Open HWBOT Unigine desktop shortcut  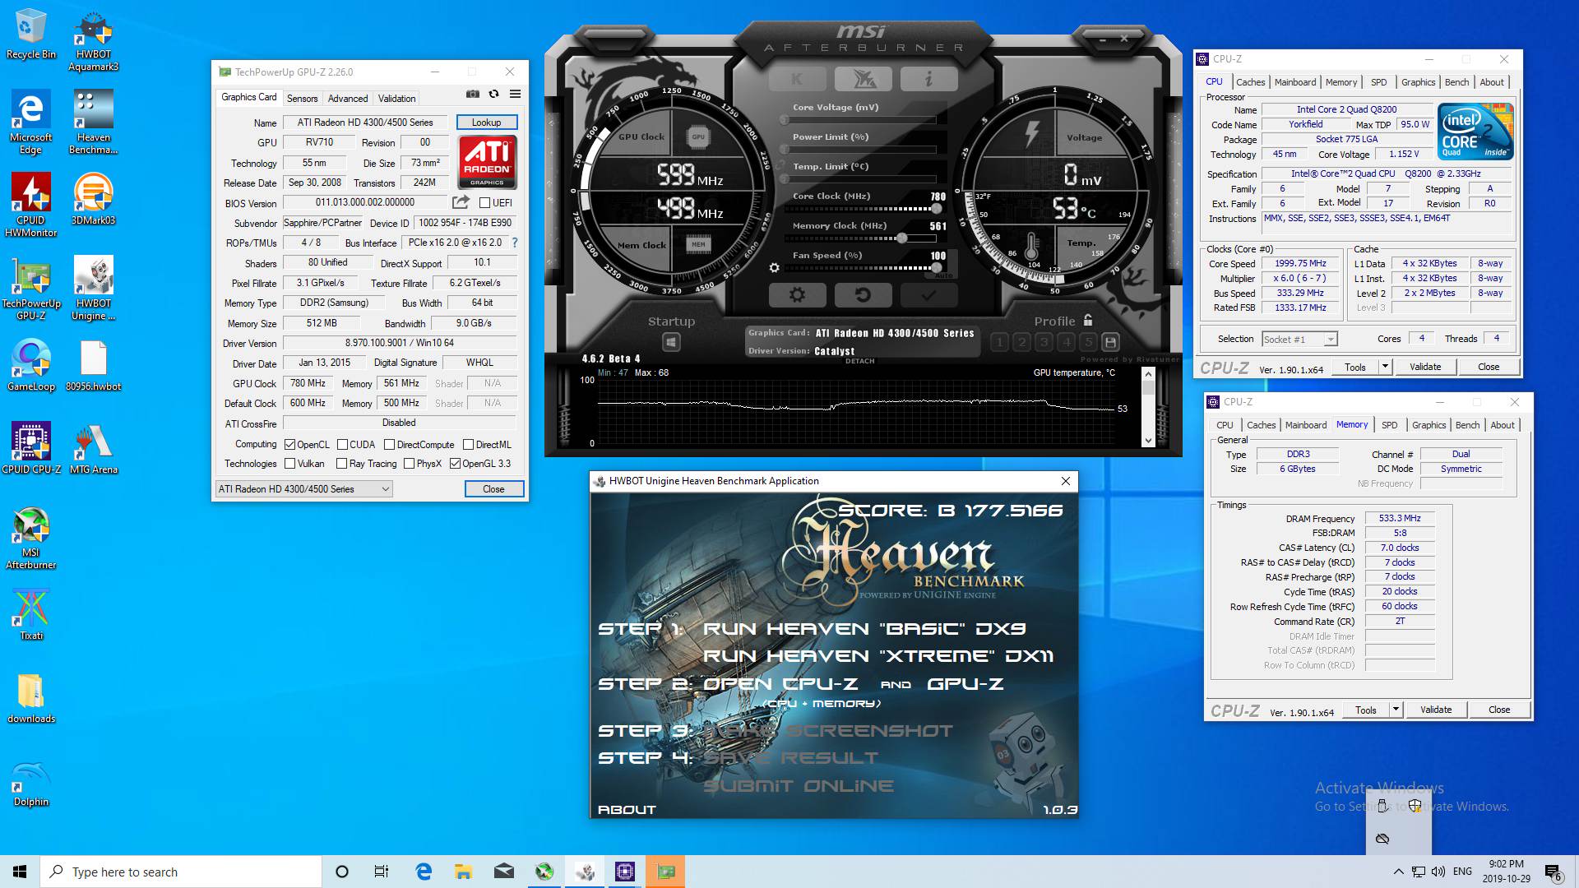pos(94,289)
